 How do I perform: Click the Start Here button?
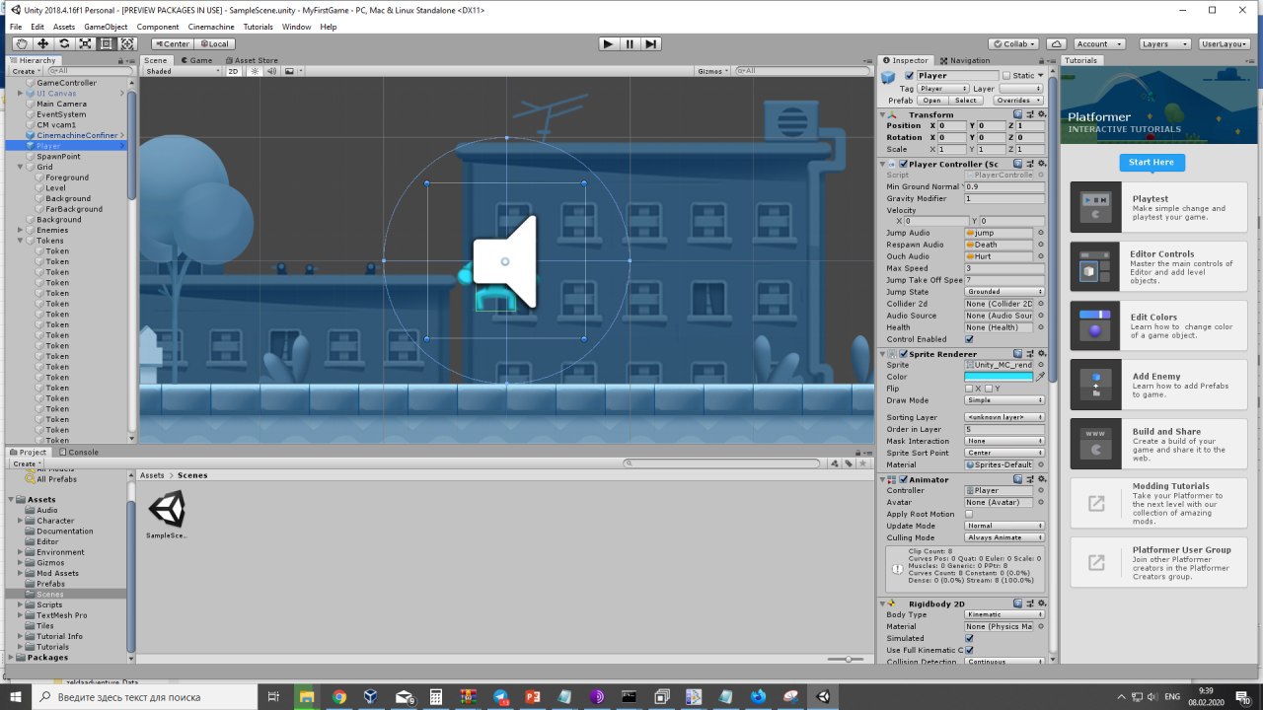pos(1152,162)
